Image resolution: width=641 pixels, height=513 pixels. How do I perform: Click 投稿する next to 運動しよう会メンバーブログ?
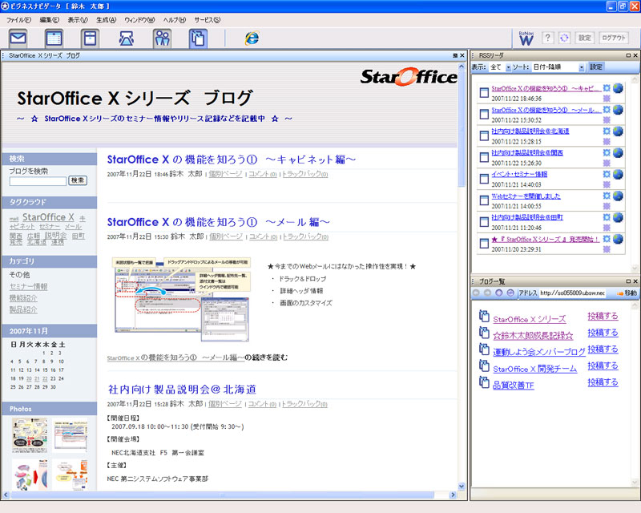pyautogui.click(x=603, y=349)
